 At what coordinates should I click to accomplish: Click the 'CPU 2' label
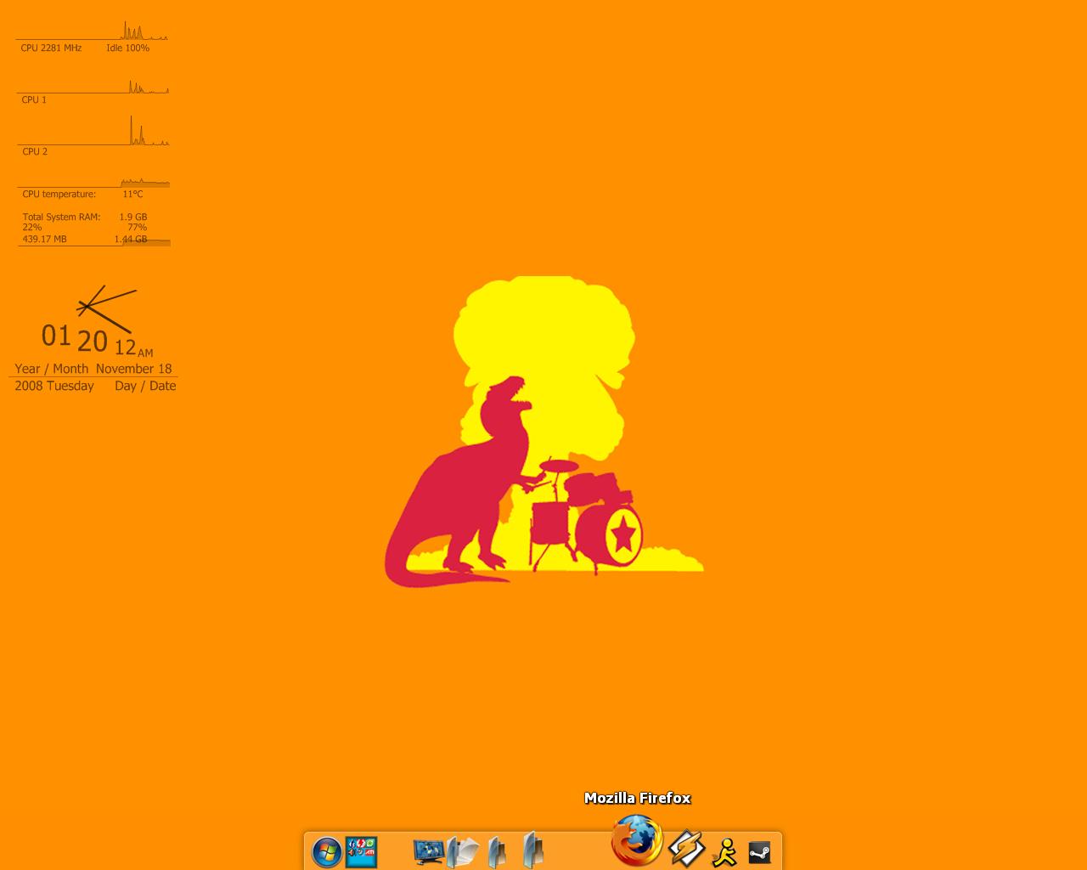(x=35, y=152)
